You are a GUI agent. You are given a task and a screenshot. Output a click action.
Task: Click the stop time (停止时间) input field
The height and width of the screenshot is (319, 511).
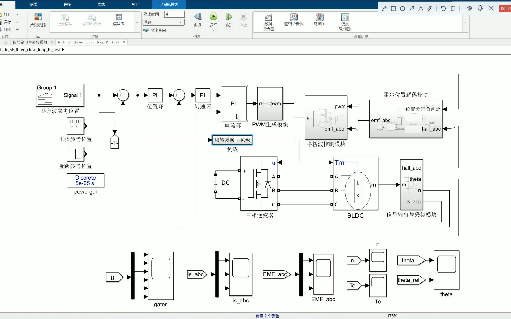point(174,14)
